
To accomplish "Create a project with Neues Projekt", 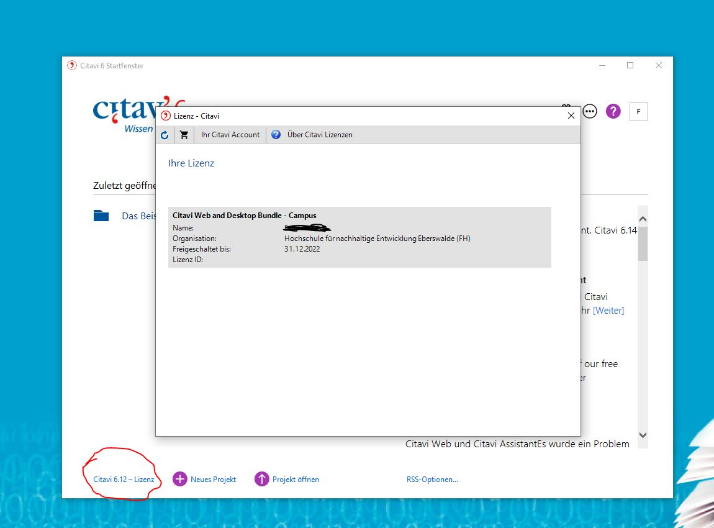I will click(x=204, y=480).
